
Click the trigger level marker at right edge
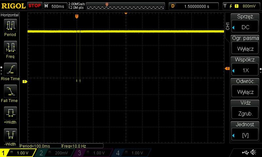click(x=227, y=69)
